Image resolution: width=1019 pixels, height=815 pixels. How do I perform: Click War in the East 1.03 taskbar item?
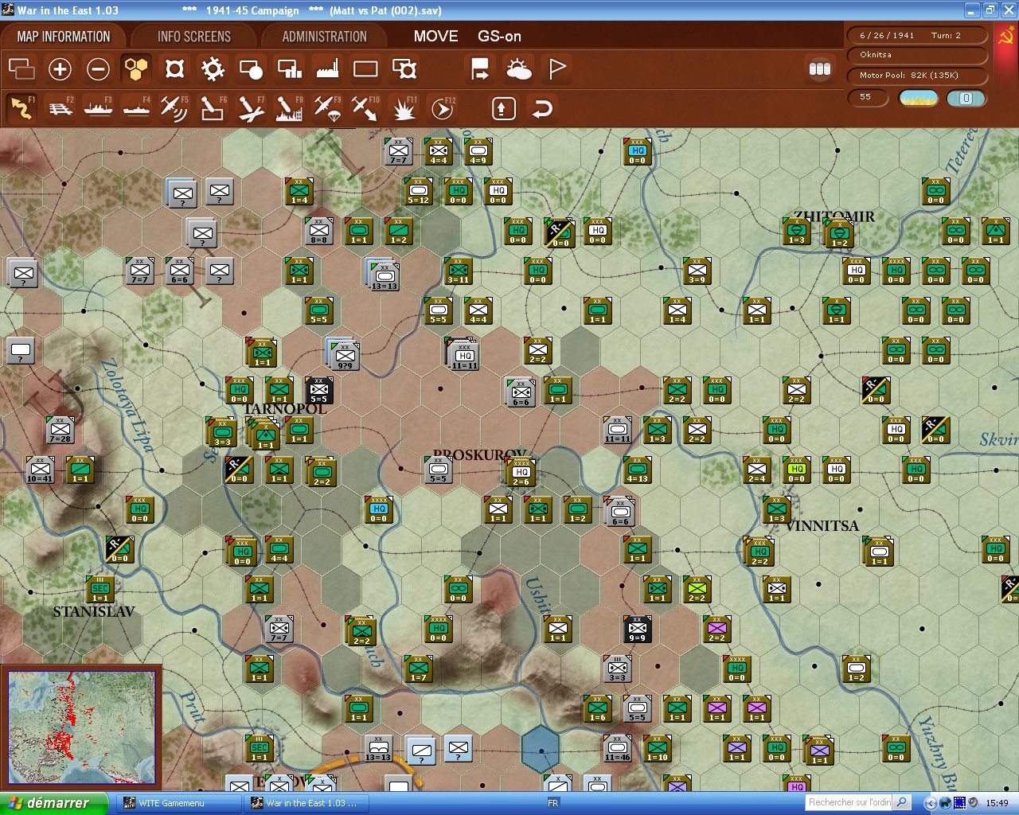tap(306, 803)
